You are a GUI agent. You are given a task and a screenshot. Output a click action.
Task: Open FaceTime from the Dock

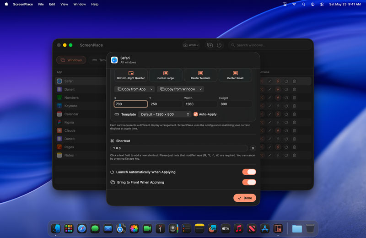147,228
